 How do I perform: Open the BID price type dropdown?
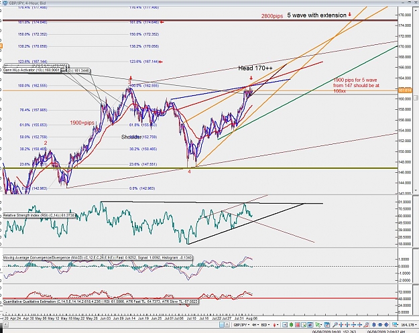tap(265, 325)
